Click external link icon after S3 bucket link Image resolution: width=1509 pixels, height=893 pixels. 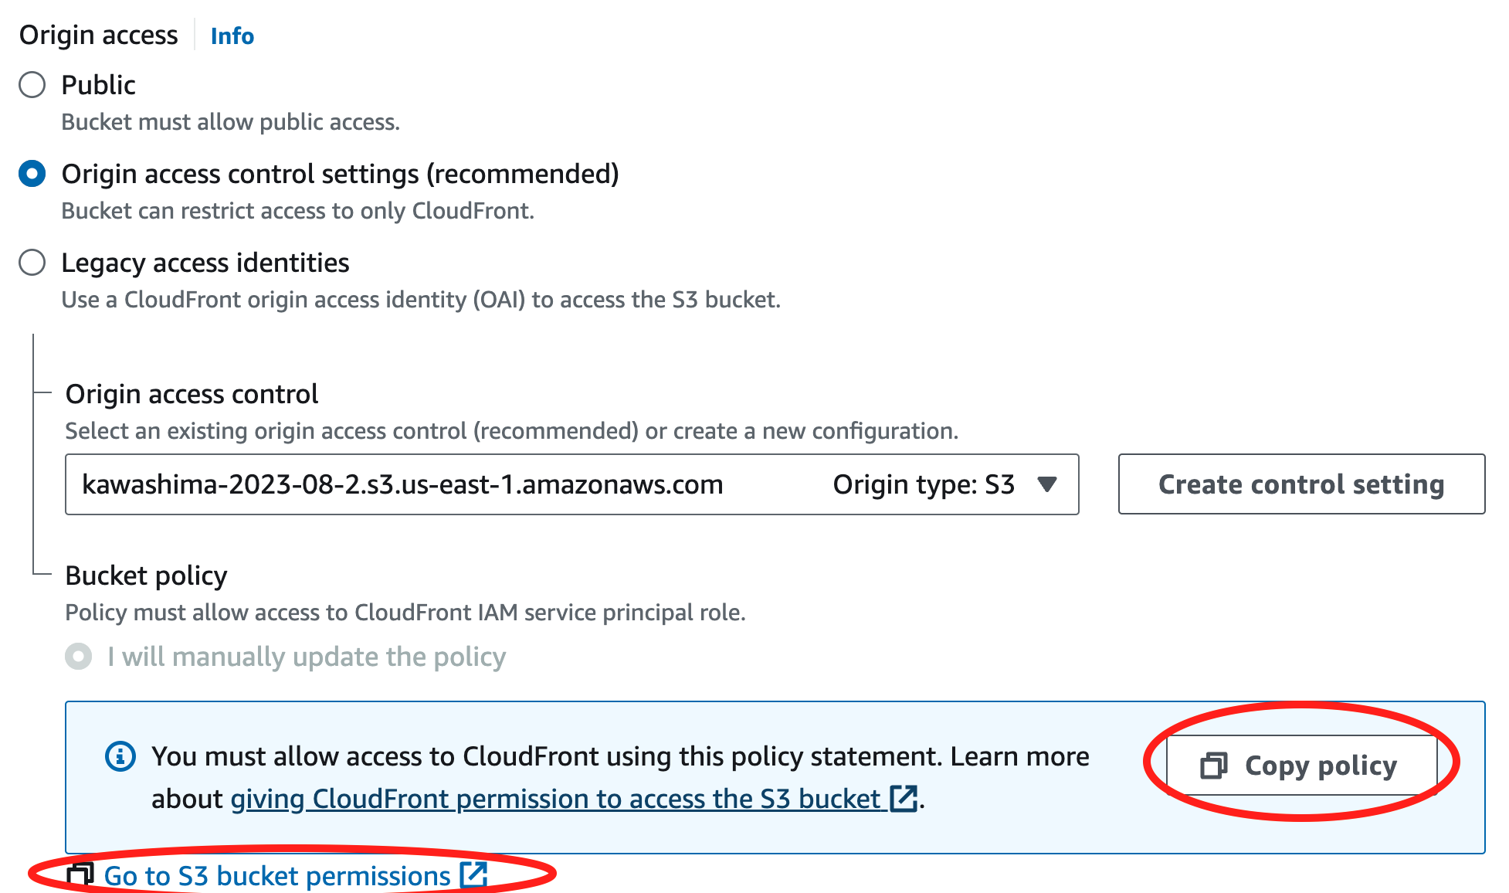tap(904, 799)
